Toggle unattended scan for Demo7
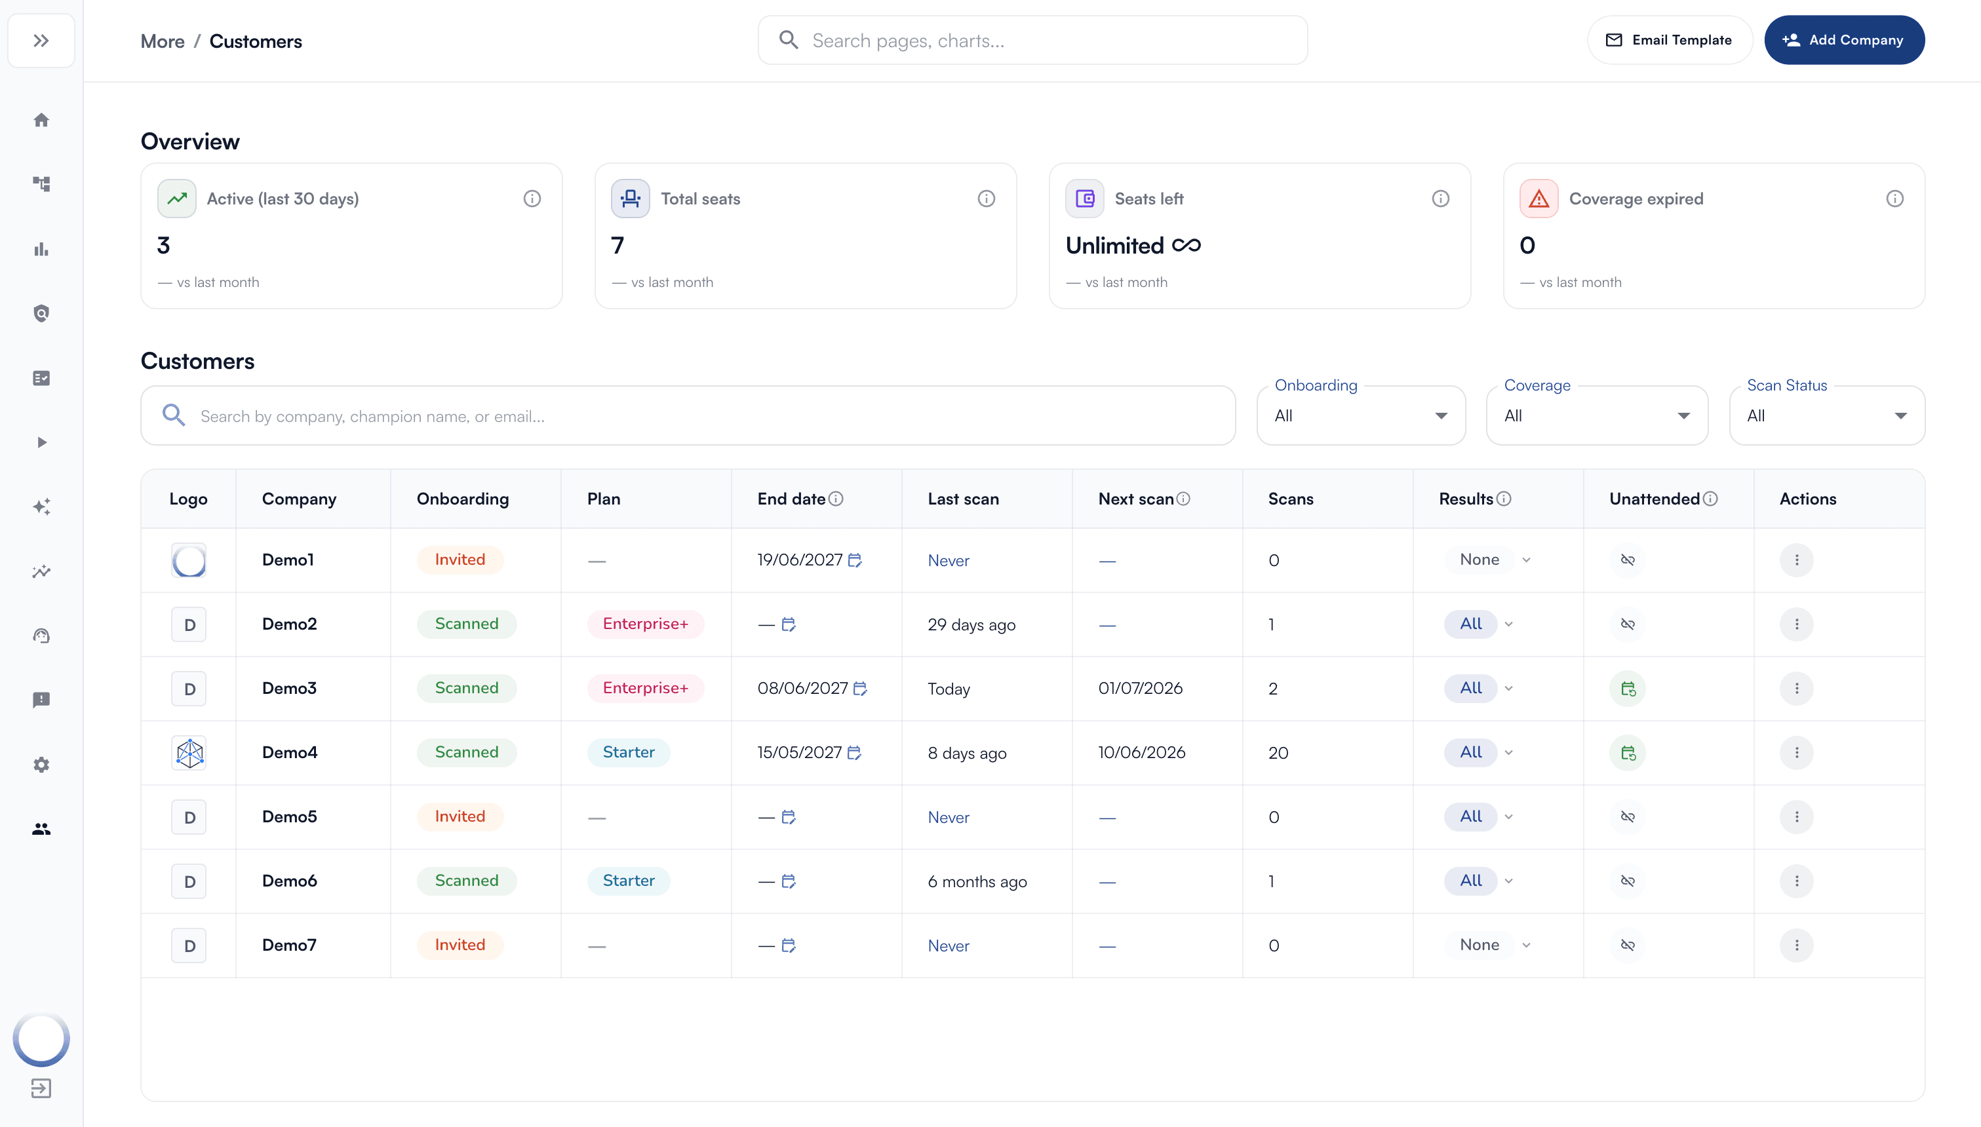 click(x=1628, y=945)
